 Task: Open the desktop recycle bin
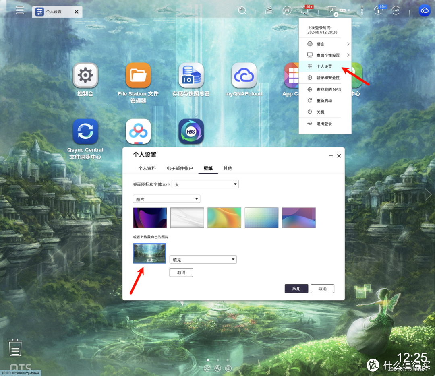pyautogui.click(x=15, y=347)
